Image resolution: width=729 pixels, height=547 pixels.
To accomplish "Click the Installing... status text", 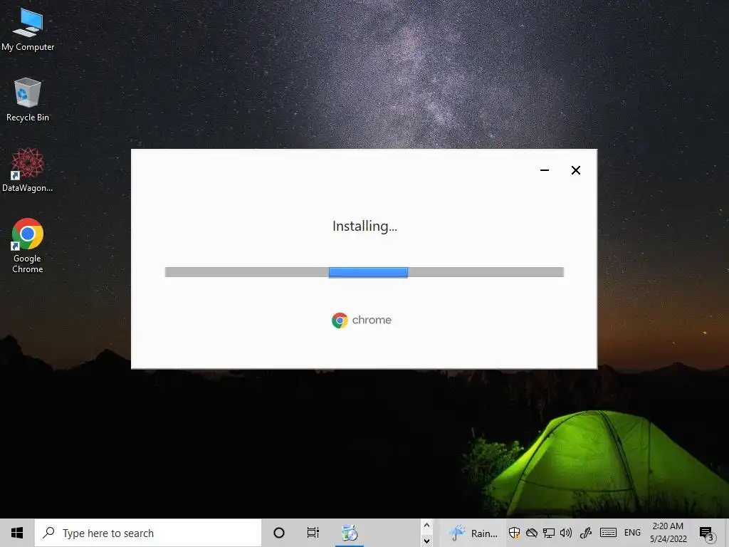I will 364,226.
